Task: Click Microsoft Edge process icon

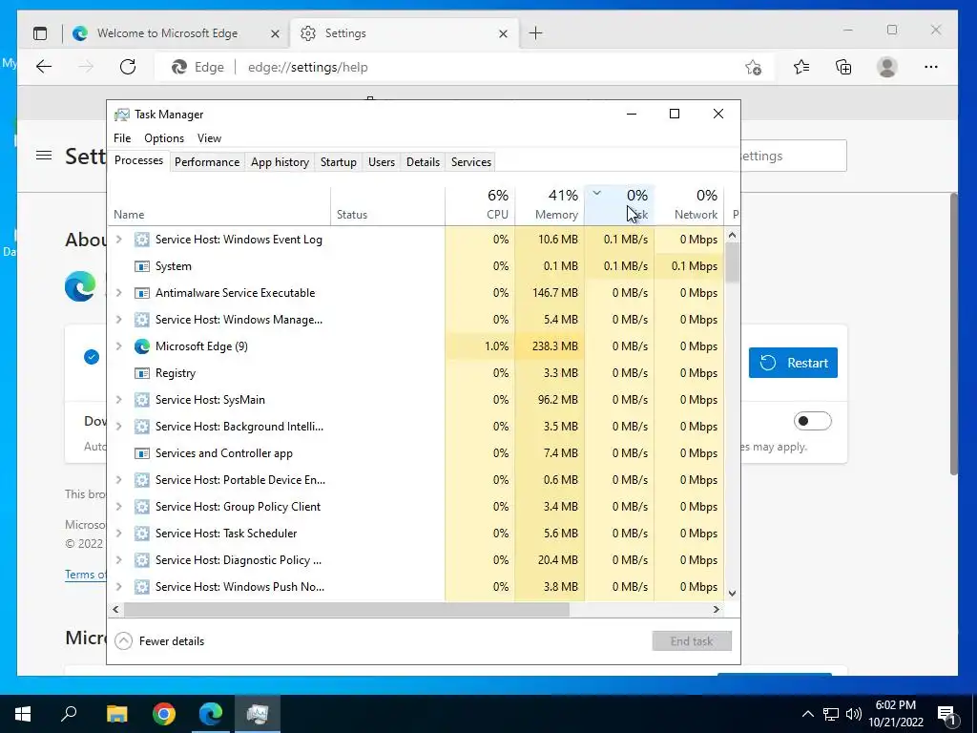Action: click(142, 346)
